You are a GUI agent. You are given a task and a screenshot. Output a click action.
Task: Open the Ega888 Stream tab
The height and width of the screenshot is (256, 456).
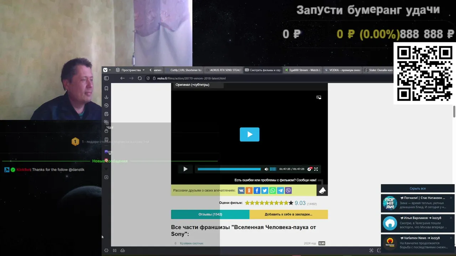point(302,70)
